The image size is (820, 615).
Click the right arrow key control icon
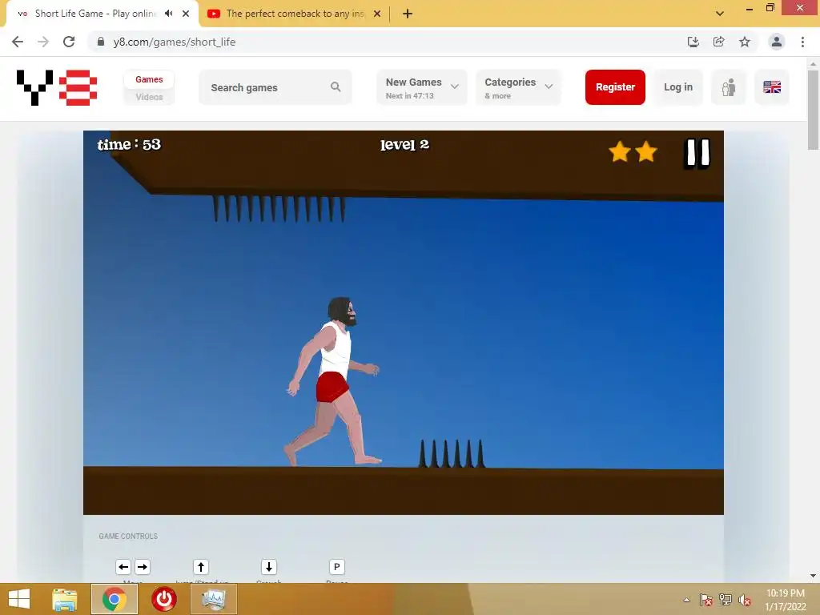(x=143, y=567)
